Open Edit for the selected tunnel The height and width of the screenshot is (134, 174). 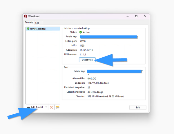(138, 108)
